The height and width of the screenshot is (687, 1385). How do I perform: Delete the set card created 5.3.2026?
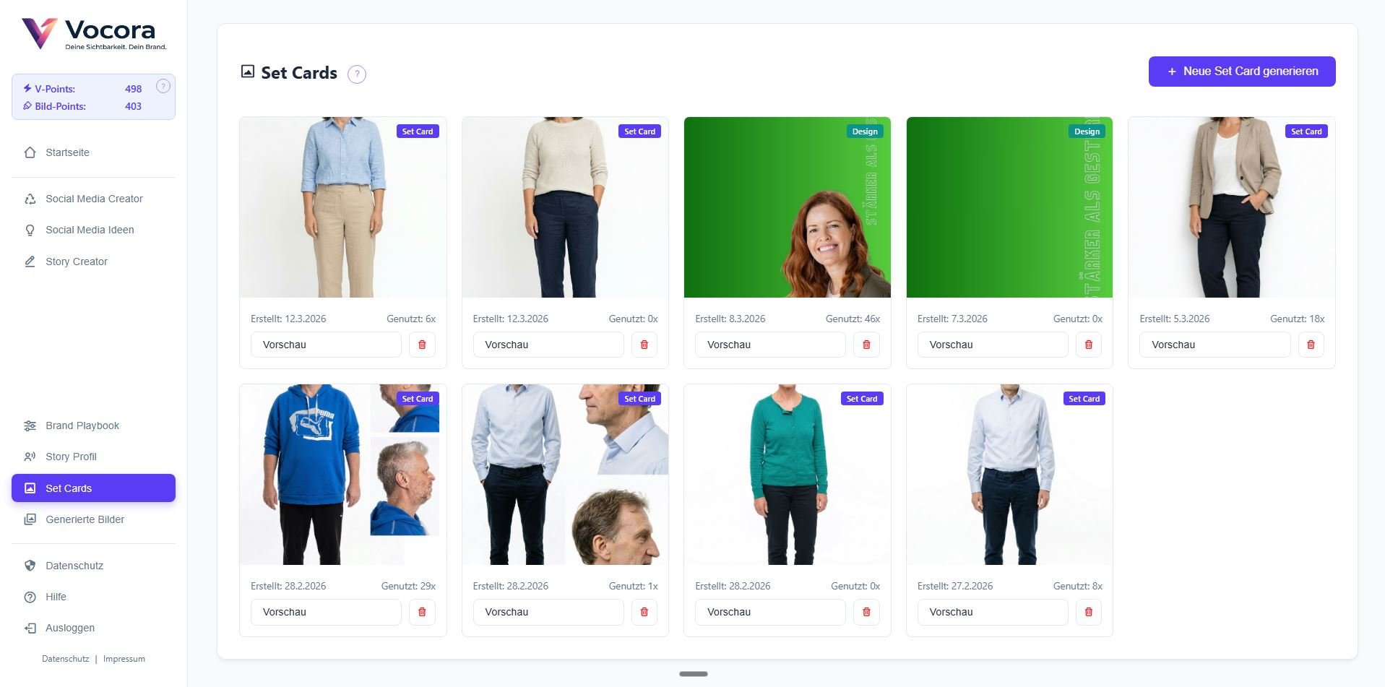pos(1311,345)
